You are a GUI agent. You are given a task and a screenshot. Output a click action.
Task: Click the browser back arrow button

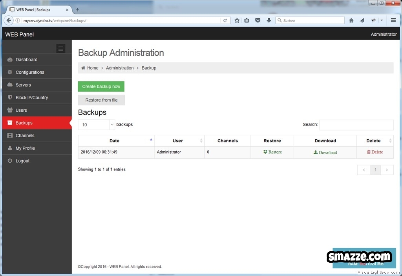9,20
